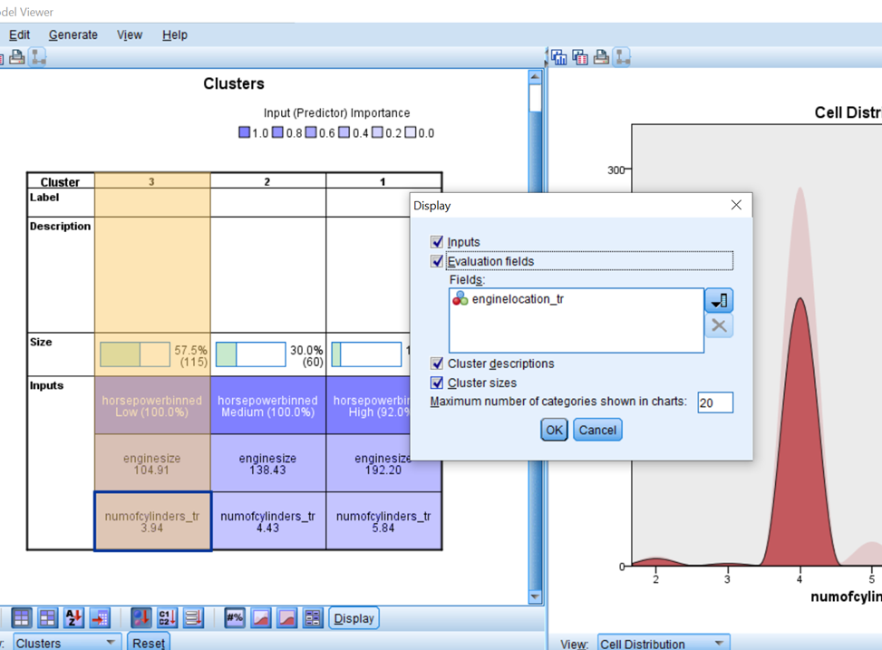Viewport: 882px width, 650px height.
Task: Open the Clusters view dropdown at bottom left
Action: click(x=65, y=643)
